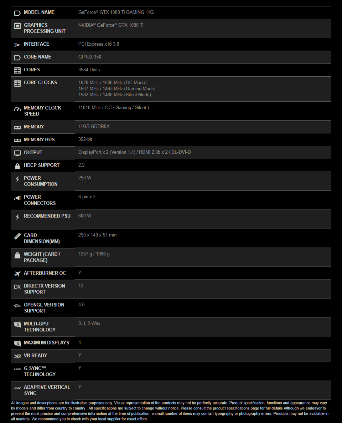The height and width of the screenshot is (423, 342).
Task: Click the OC Mode core clock line
Action: (x=112, y=82)
